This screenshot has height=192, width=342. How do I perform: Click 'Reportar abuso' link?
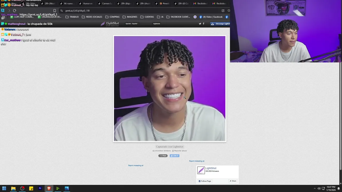click(x=180, y=151)
